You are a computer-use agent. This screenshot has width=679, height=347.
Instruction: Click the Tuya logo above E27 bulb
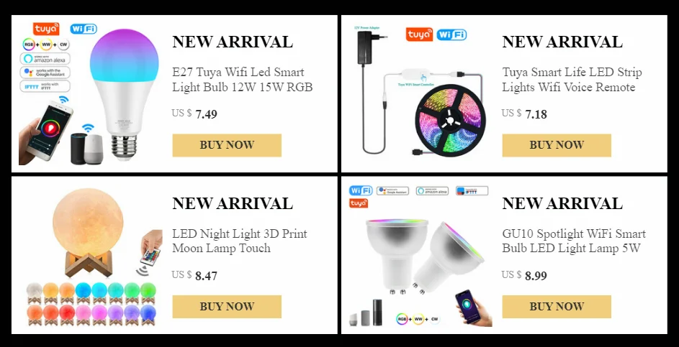[x=46, y=29]
